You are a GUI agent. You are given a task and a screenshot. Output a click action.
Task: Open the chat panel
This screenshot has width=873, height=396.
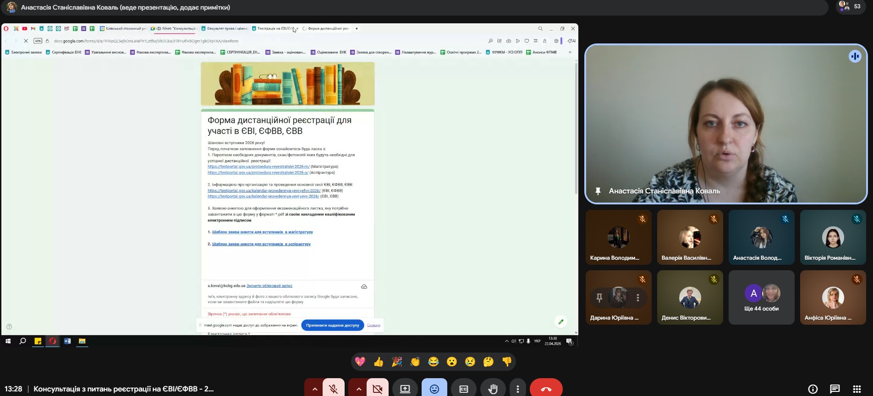click(x=835, y=389)
